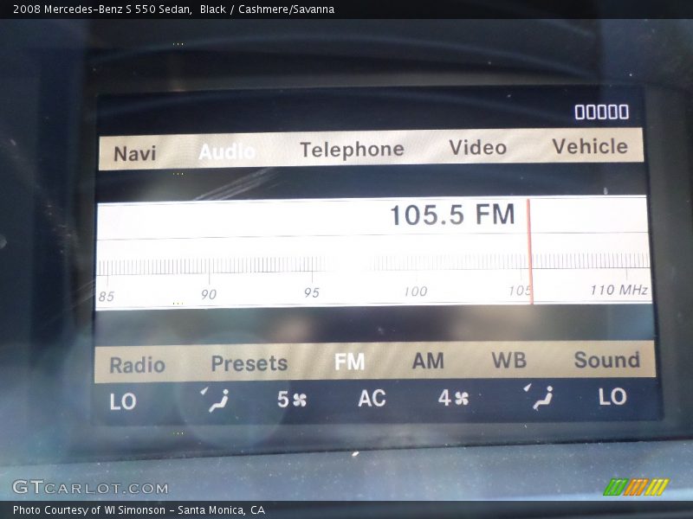
Task: Click the indicator boxes at top right
Action: [601, 112]
